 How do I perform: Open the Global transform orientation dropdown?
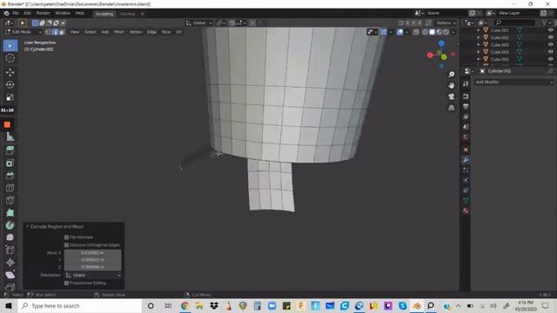point(199,23)
